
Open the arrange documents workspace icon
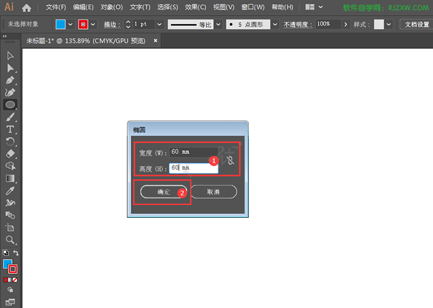(310, 7)
